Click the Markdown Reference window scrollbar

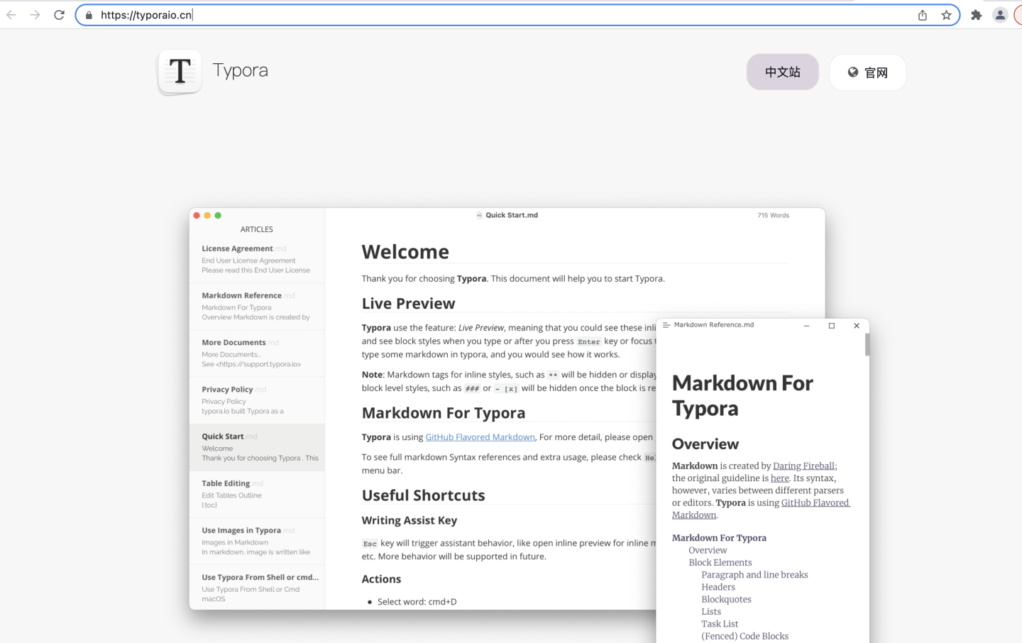coord(867,345)
